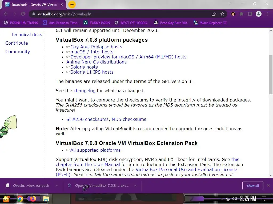Screen dimensions: 273x204
Task: Open the tab search chevron in title bar
Action: 230,4
